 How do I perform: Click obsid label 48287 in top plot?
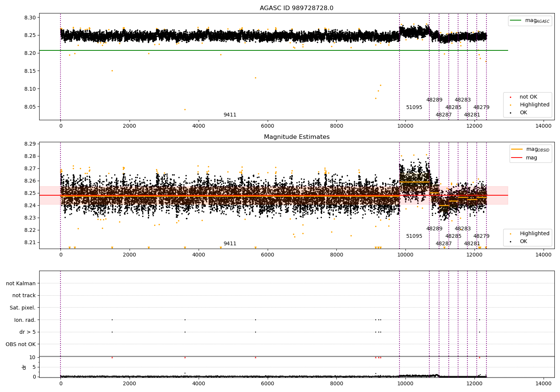point(444,115)
